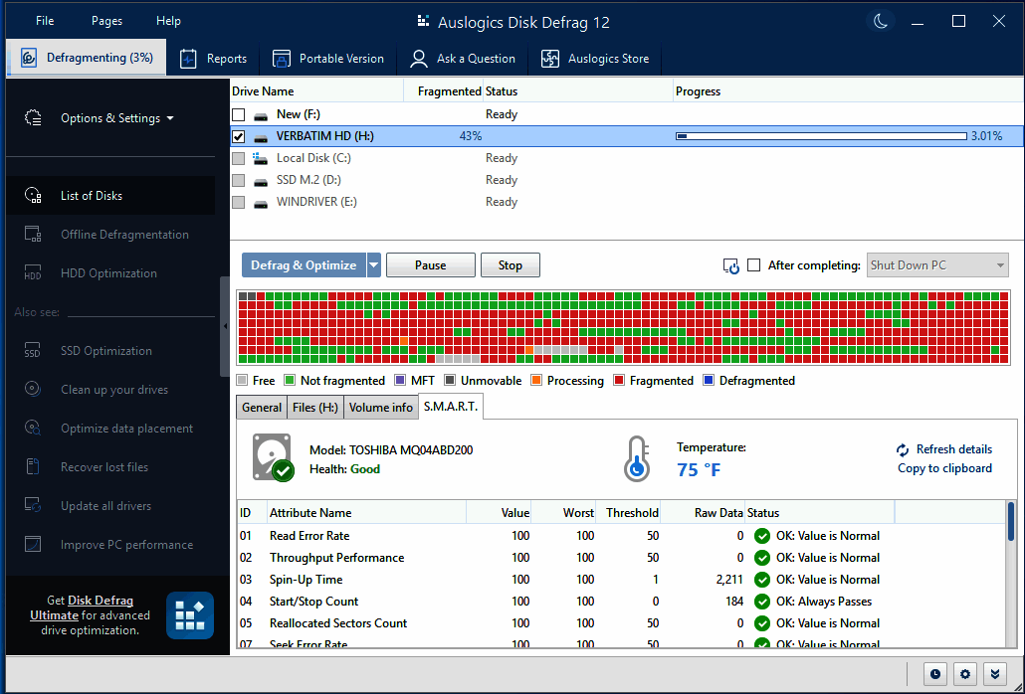Open the Shut Down PC combo box
Screen dimensions: 1025x694
(x=937, y=265)
